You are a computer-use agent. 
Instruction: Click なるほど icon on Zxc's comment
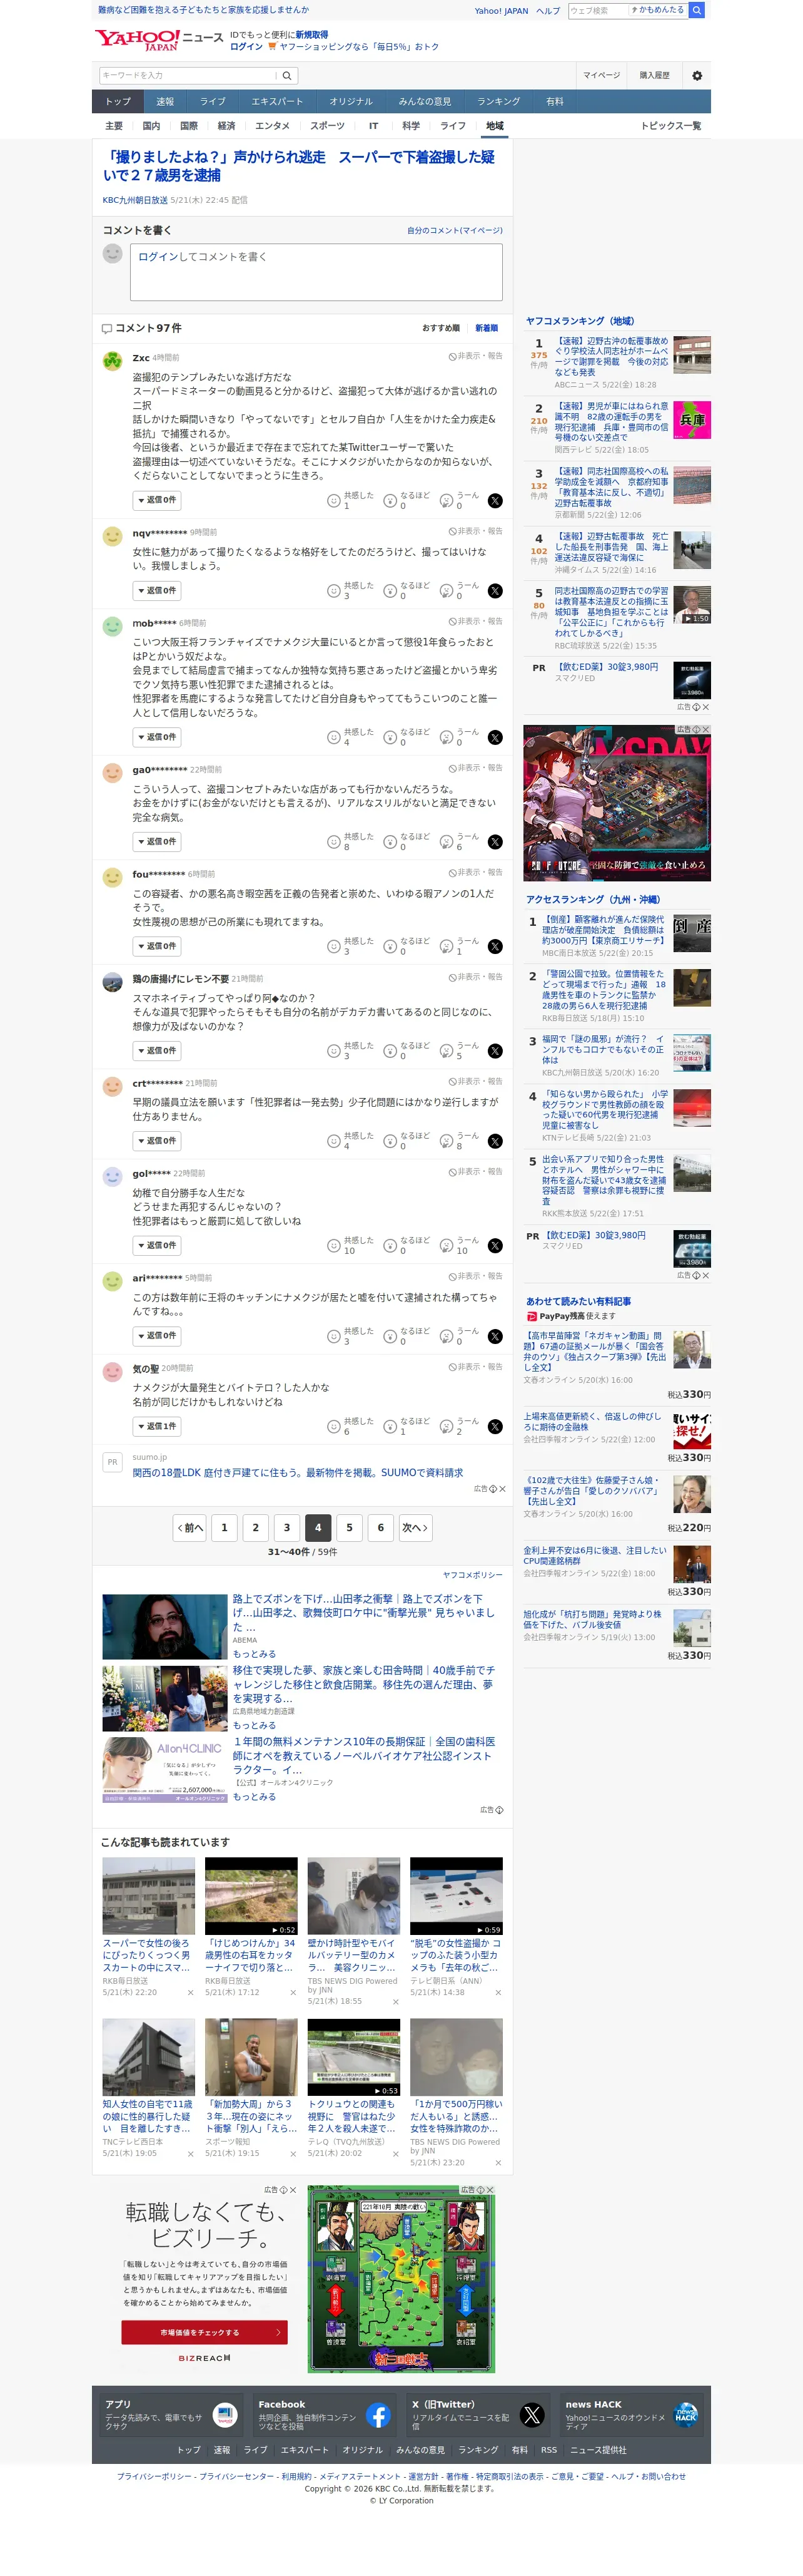[390, 500]
